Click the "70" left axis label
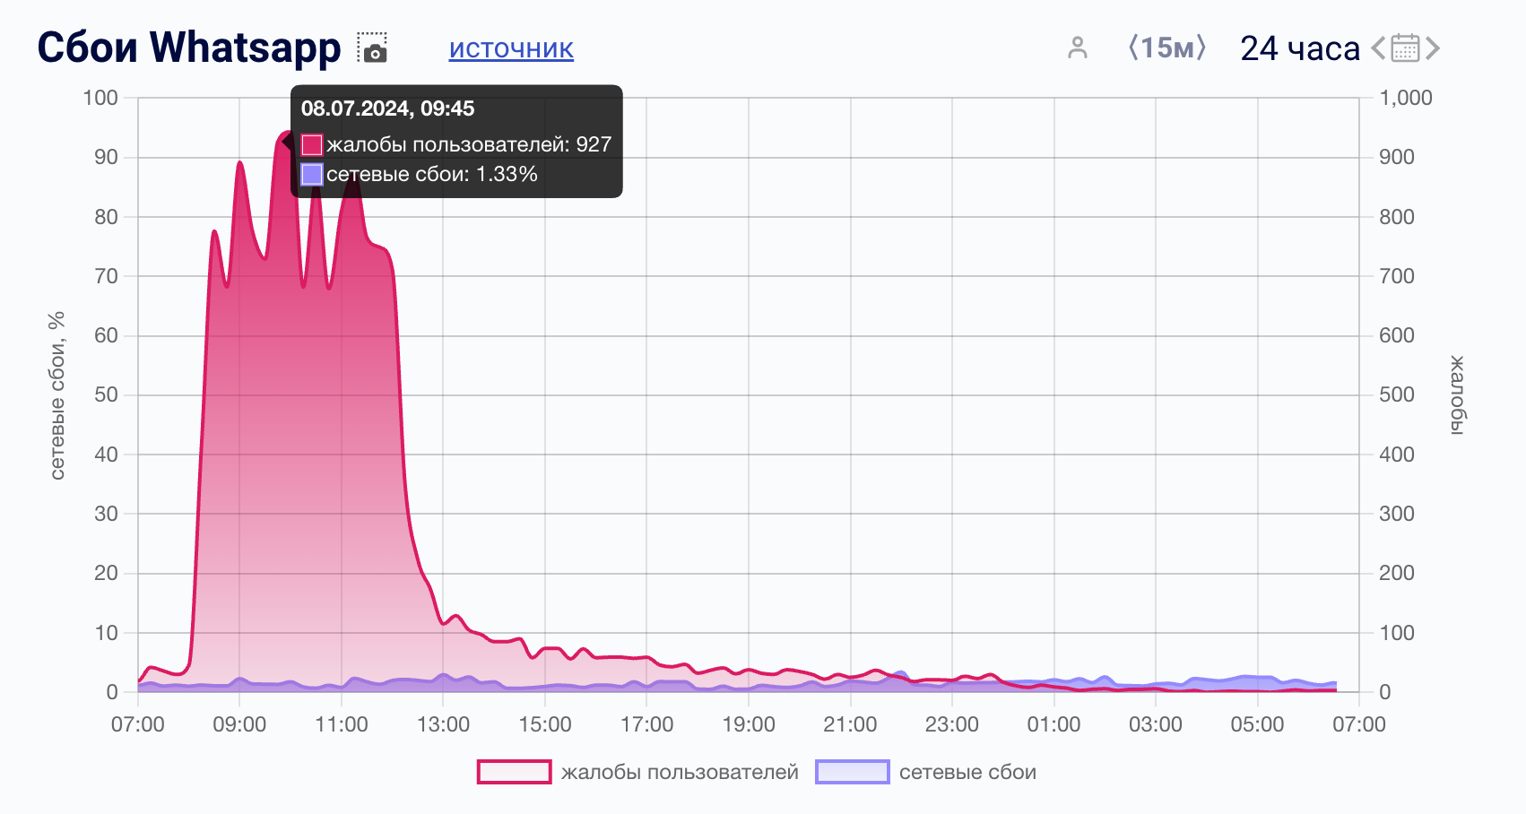This screenshot has width=1526, height=814. point(107,276)
